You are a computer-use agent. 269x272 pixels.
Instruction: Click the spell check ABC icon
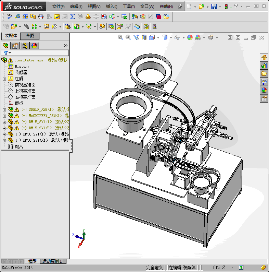10,16
